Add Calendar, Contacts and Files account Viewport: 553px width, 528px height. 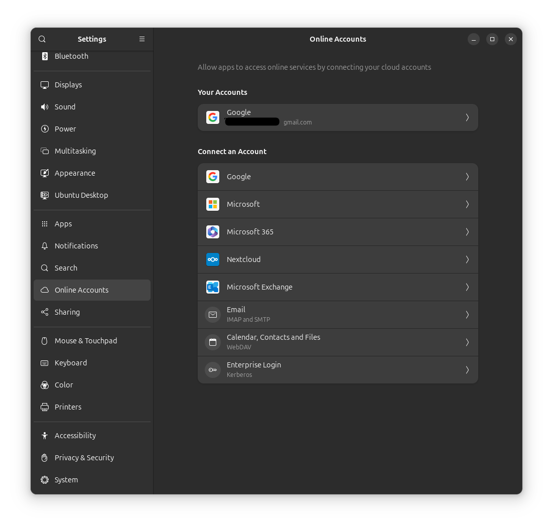tap(338, 342)
